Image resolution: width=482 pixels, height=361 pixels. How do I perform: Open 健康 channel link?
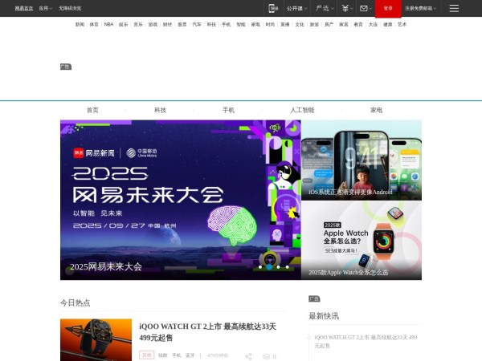click(x=387, y=24)
